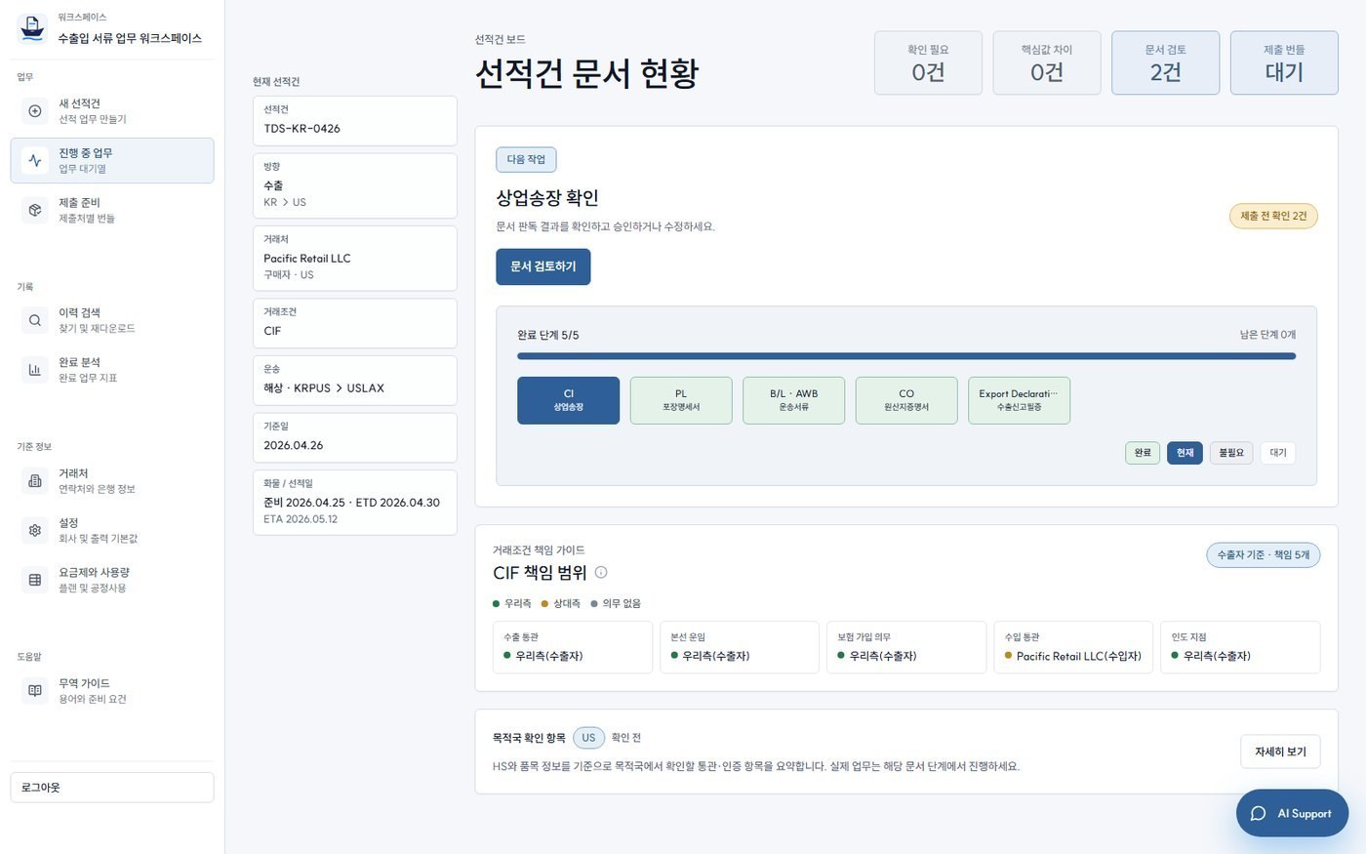Select the B/L · AWB 운송서류 step
Viewport: 1366px width, 854px height.
click(x=793, y=400)
